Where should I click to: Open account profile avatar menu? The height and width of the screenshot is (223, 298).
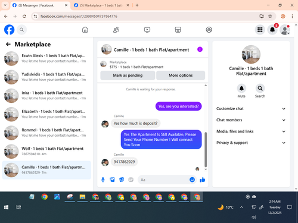[x=285, y=30]
